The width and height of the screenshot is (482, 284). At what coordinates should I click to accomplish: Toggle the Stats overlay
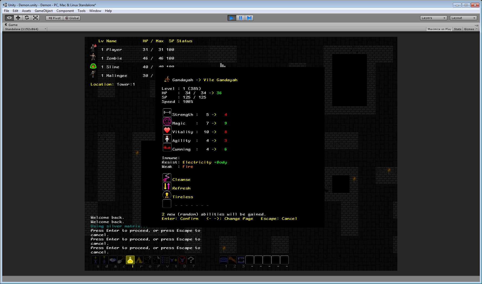(x=458, y=29)
